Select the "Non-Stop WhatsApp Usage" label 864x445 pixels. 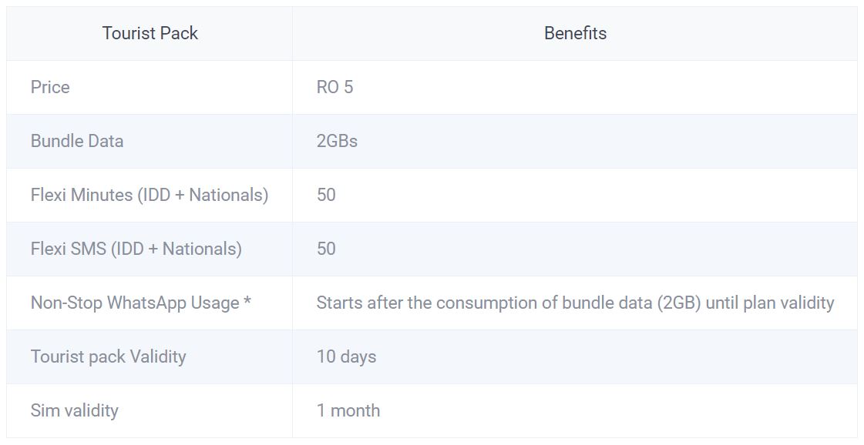pos(135,303)
